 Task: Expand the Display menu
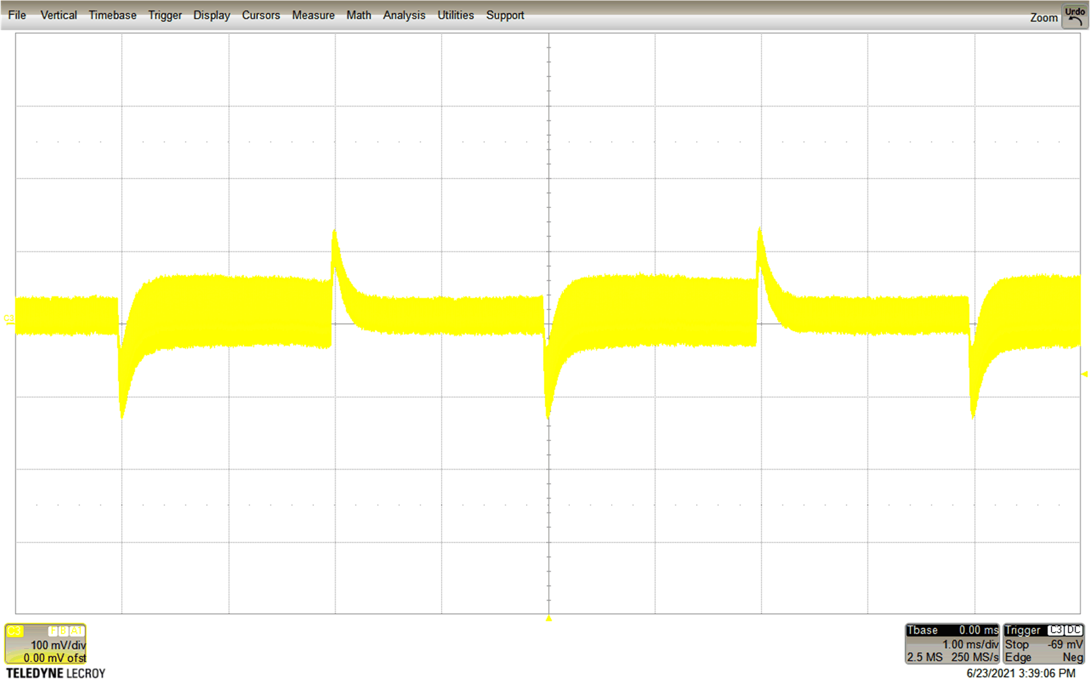211,15
